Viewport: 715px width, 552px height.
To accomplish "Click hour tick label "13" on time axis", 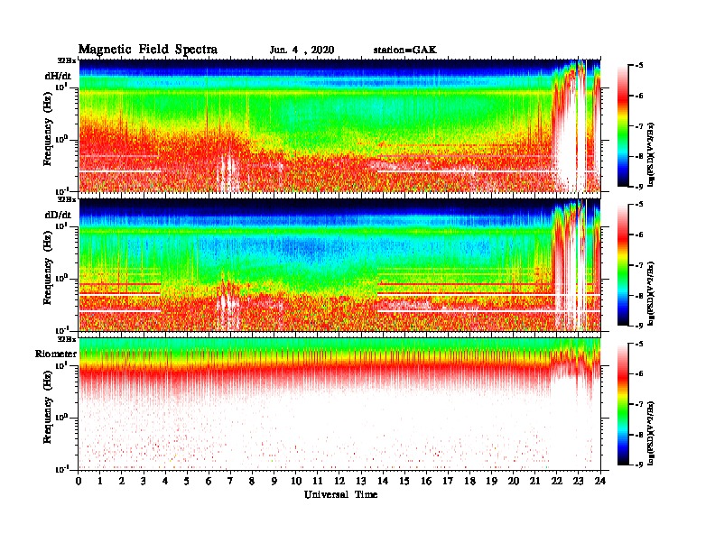I will click(x=362, y=481).
